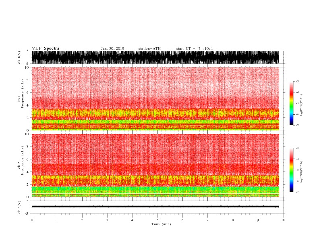Viewport: 319px width, 247px height.
Task: Click the "-5" label on ch.2 color bar
Action: 297,170
